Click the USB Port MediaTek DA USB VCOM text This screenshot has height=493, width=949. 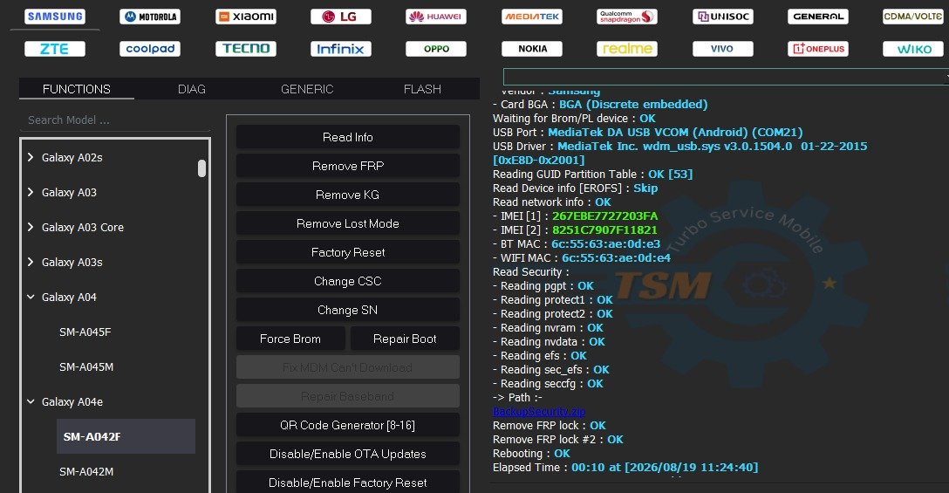675,132
